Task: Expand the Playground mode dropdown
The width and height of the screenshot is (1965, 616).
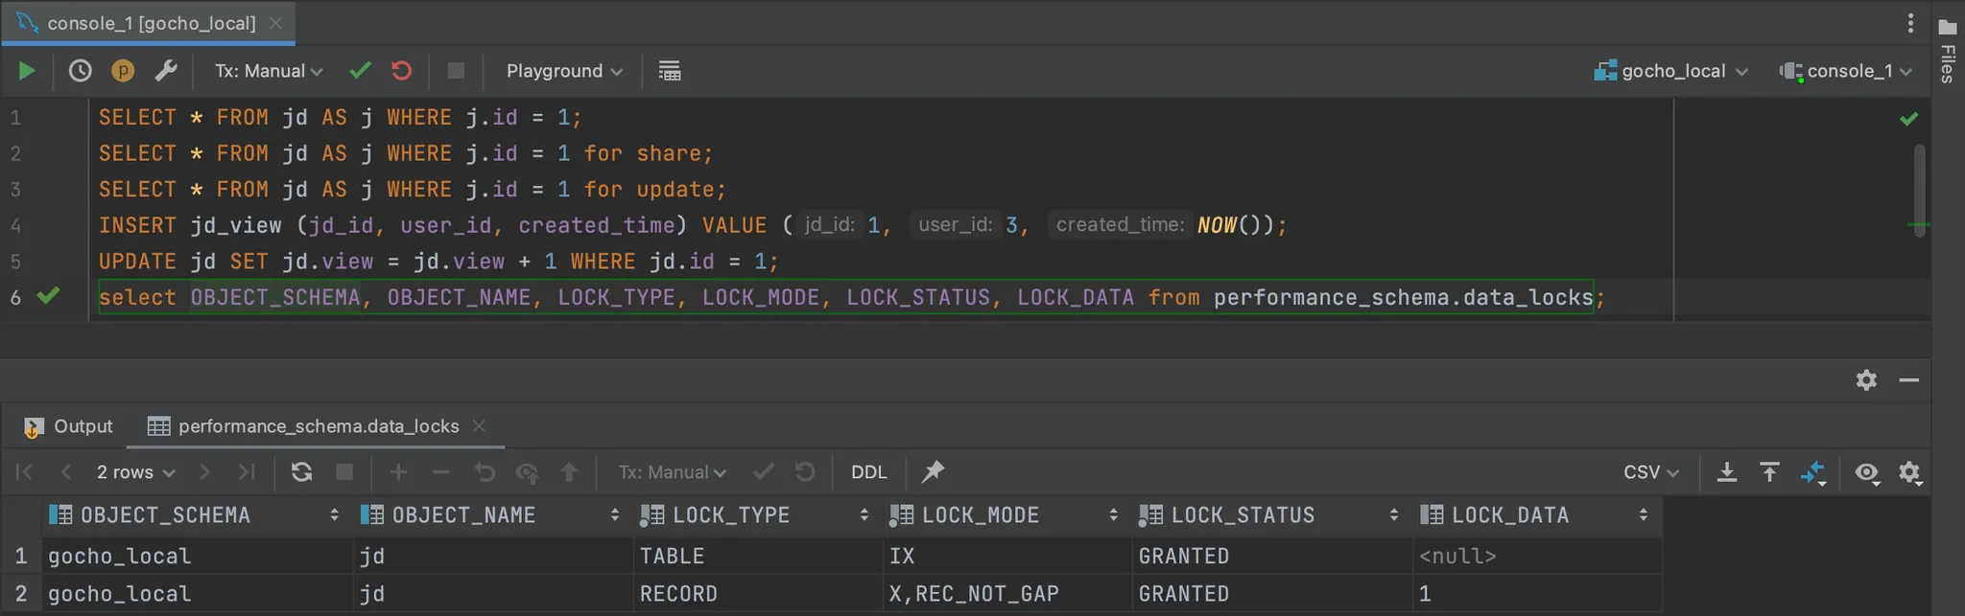Action: (564, 71)
